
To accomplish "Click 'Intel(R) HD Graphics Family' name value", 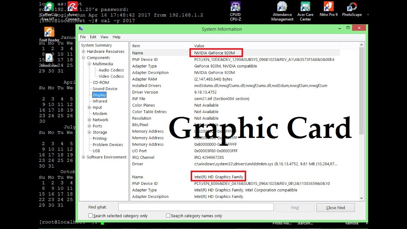I will (219, 177).
